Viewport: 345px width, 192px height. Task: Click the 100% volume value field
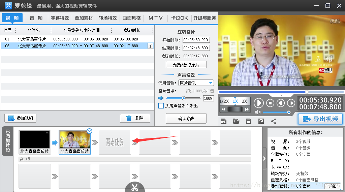(208, 98)
